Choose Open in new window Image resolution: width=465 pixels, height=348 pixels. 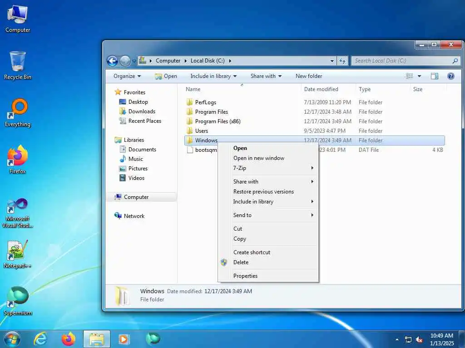click(x=268, y=158)
